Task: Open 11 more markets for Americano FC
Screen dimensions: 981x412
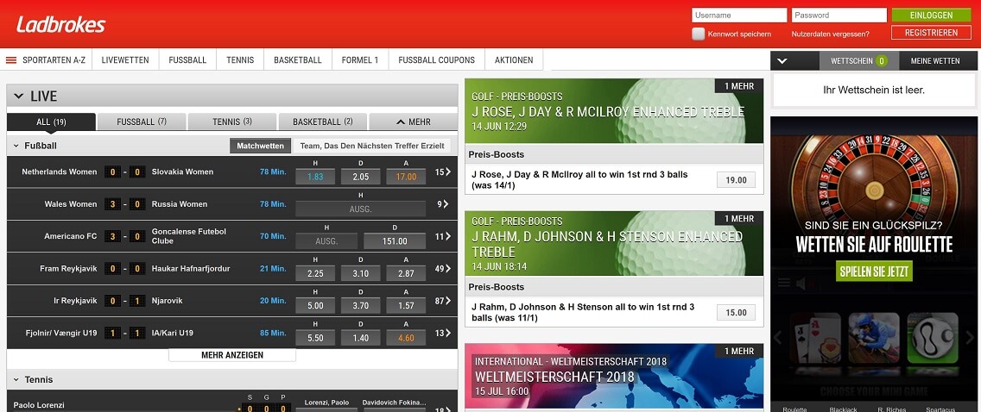Action: 443,236
